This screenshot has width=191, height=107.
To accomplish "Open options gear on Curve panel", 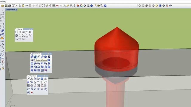I will pos(30,29).
